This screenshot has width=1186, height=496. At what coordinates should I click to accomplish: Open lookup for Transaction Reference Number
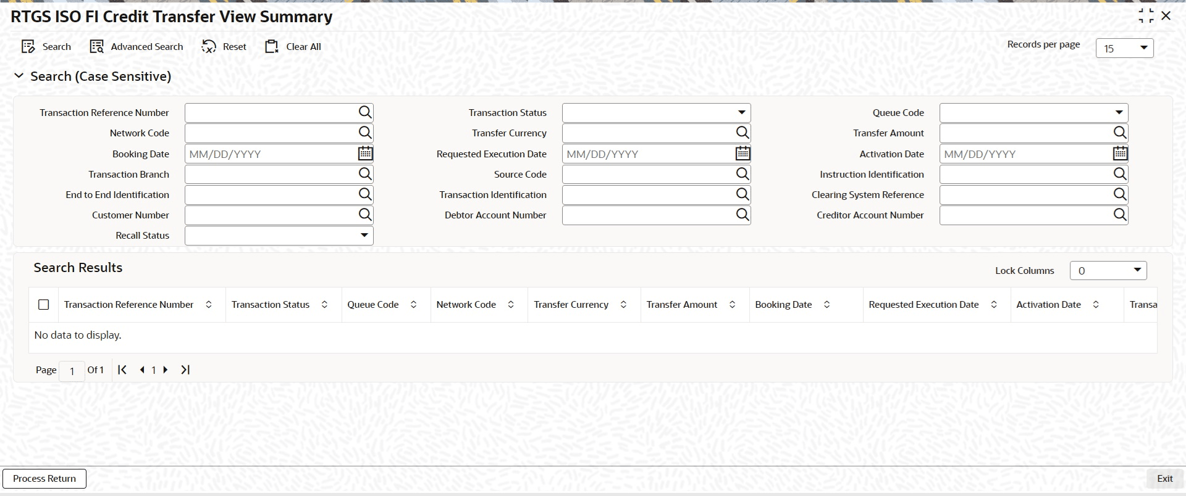pos(365,112)
